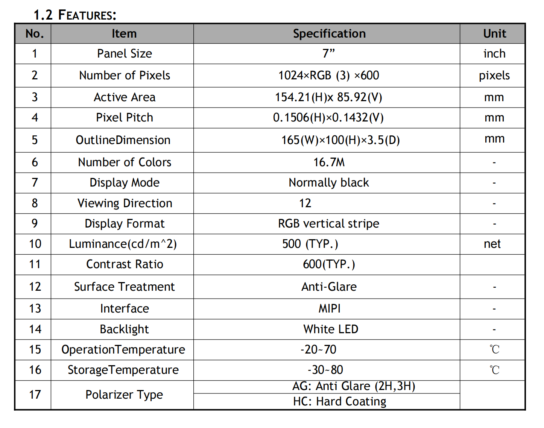Screen dimensions: 544x428
Task: Select the "Unit" column header cell
Action: click(x=494, y=33)
